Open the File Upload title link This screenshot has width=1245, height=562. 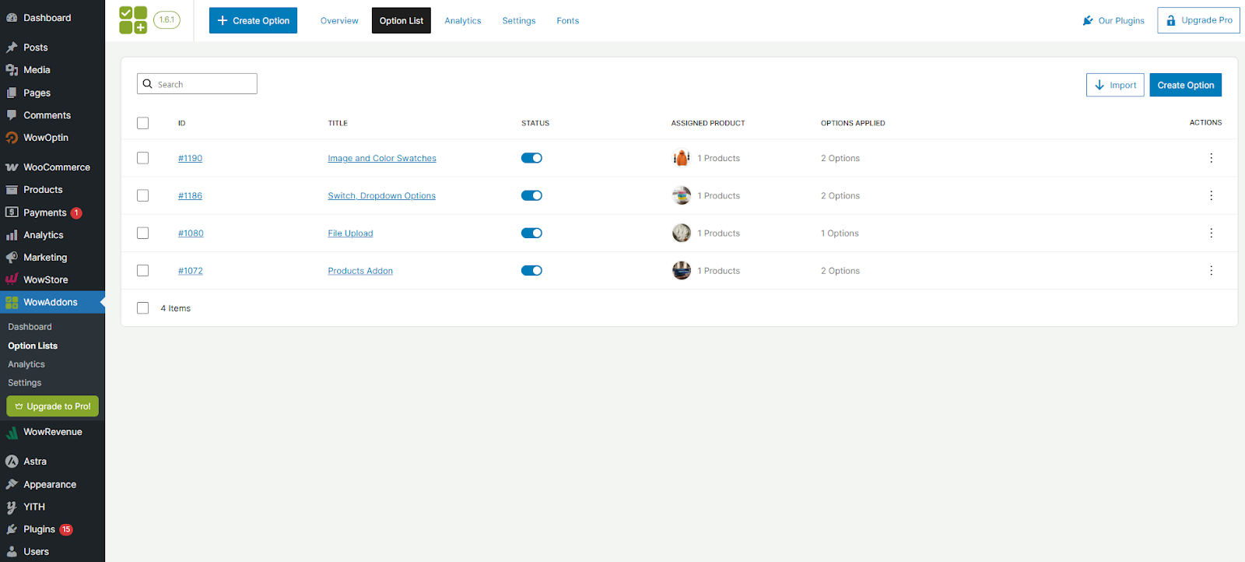pyautogui.click(x=350, y=233)
